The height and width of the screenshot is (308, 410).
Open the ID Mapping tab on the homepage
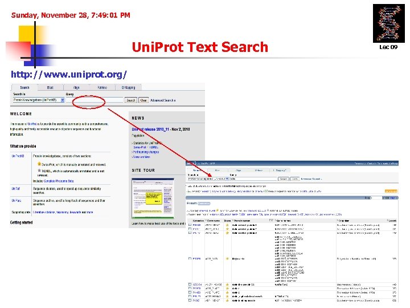coord(128,87)
